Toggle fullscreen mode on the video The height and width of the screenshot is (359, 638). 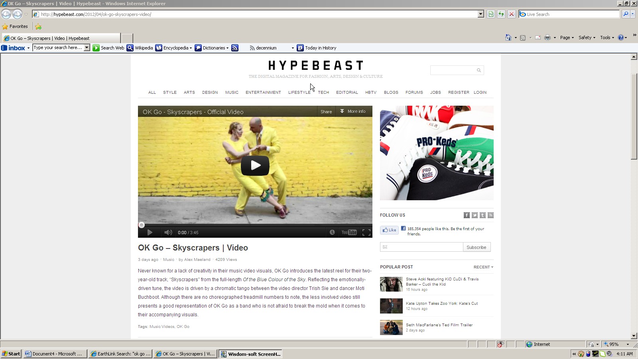click(x=366, y=233)
